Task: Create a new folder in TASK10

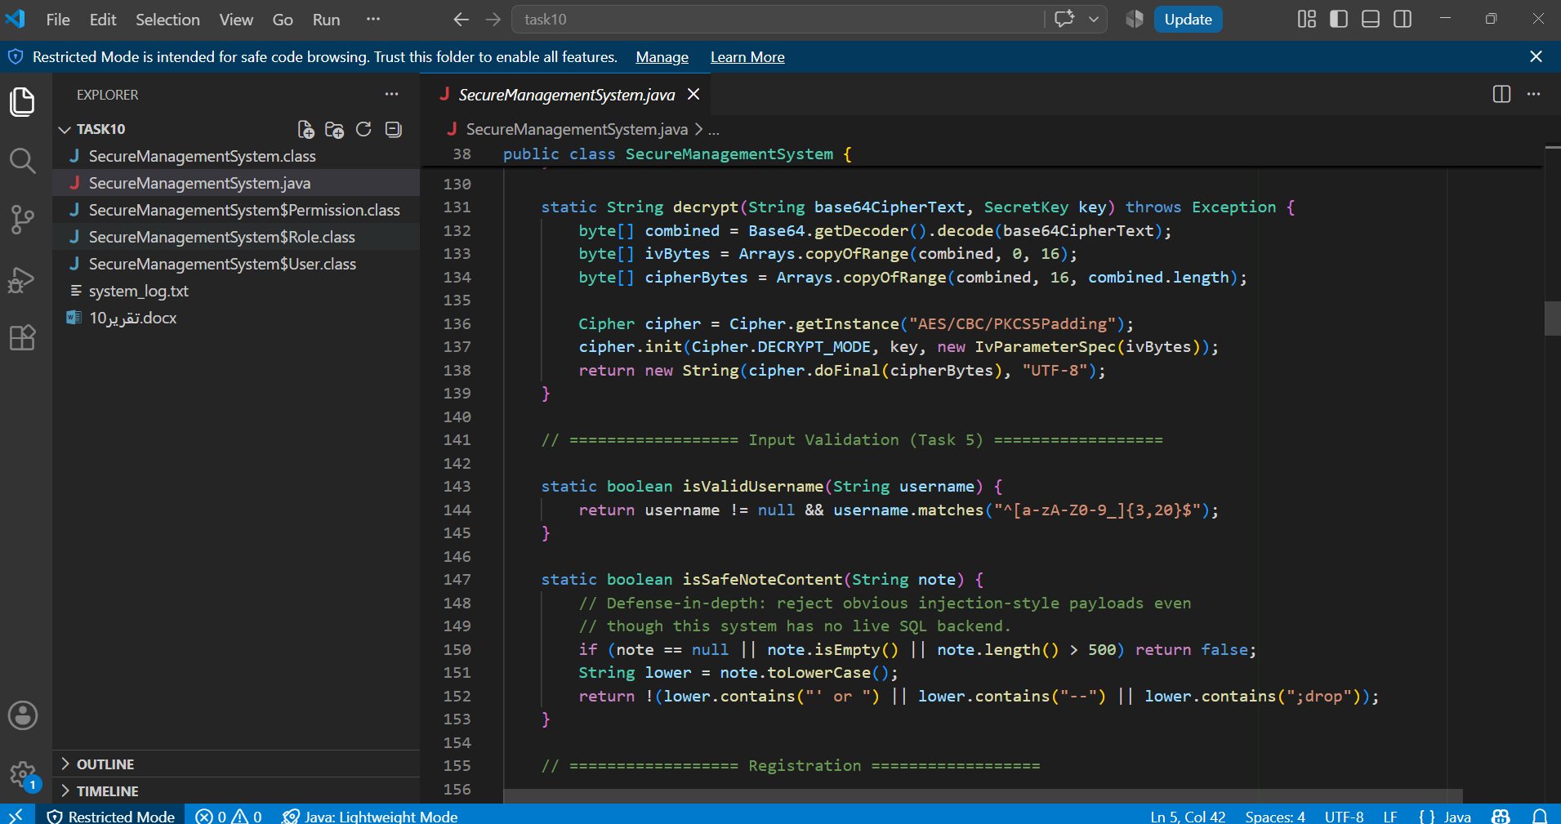Action: tap(334, 129)
